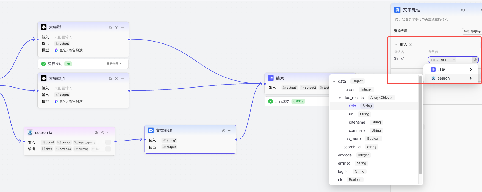Screen dimensions: 482x192
Task: Open the gear settings for String1 value
Action: (x=475, y=60)
